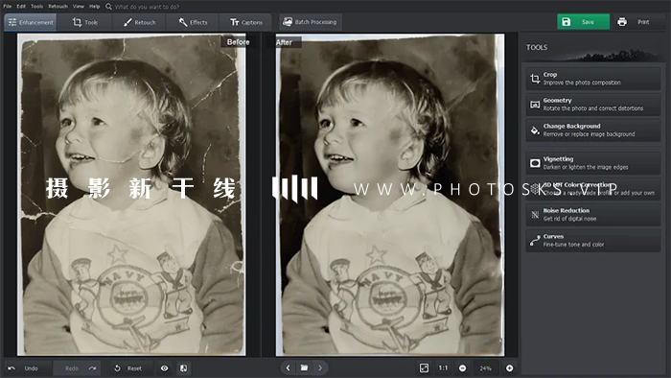The height and width of the screenshot is (378, 671).
Task: Go to the next photo arrow
Action: [x=320, y=367]
